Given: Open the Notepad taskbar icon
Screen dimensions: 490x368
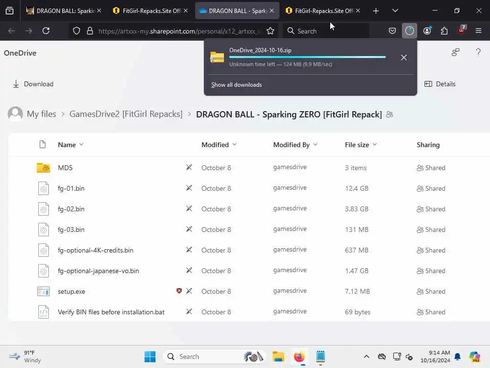Looking at the screenshot, I should [320, 356].
